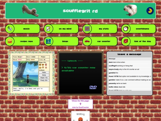Open the bingo page
The image size is (161, 121).
[61, 41]
